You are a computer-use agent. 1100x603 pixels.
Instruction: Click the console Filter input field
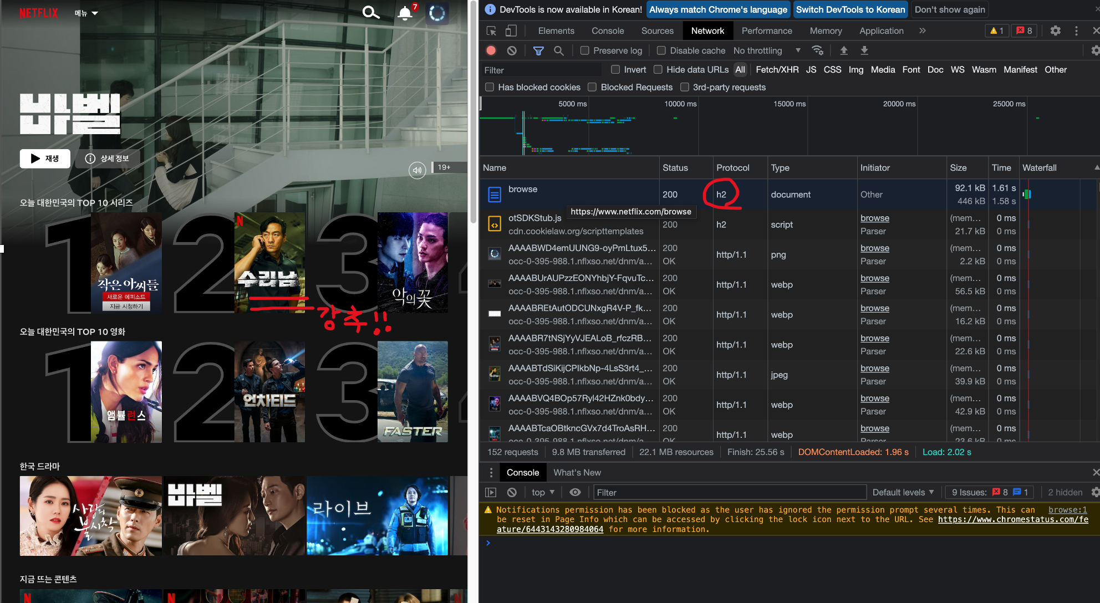tap(729, 492)
